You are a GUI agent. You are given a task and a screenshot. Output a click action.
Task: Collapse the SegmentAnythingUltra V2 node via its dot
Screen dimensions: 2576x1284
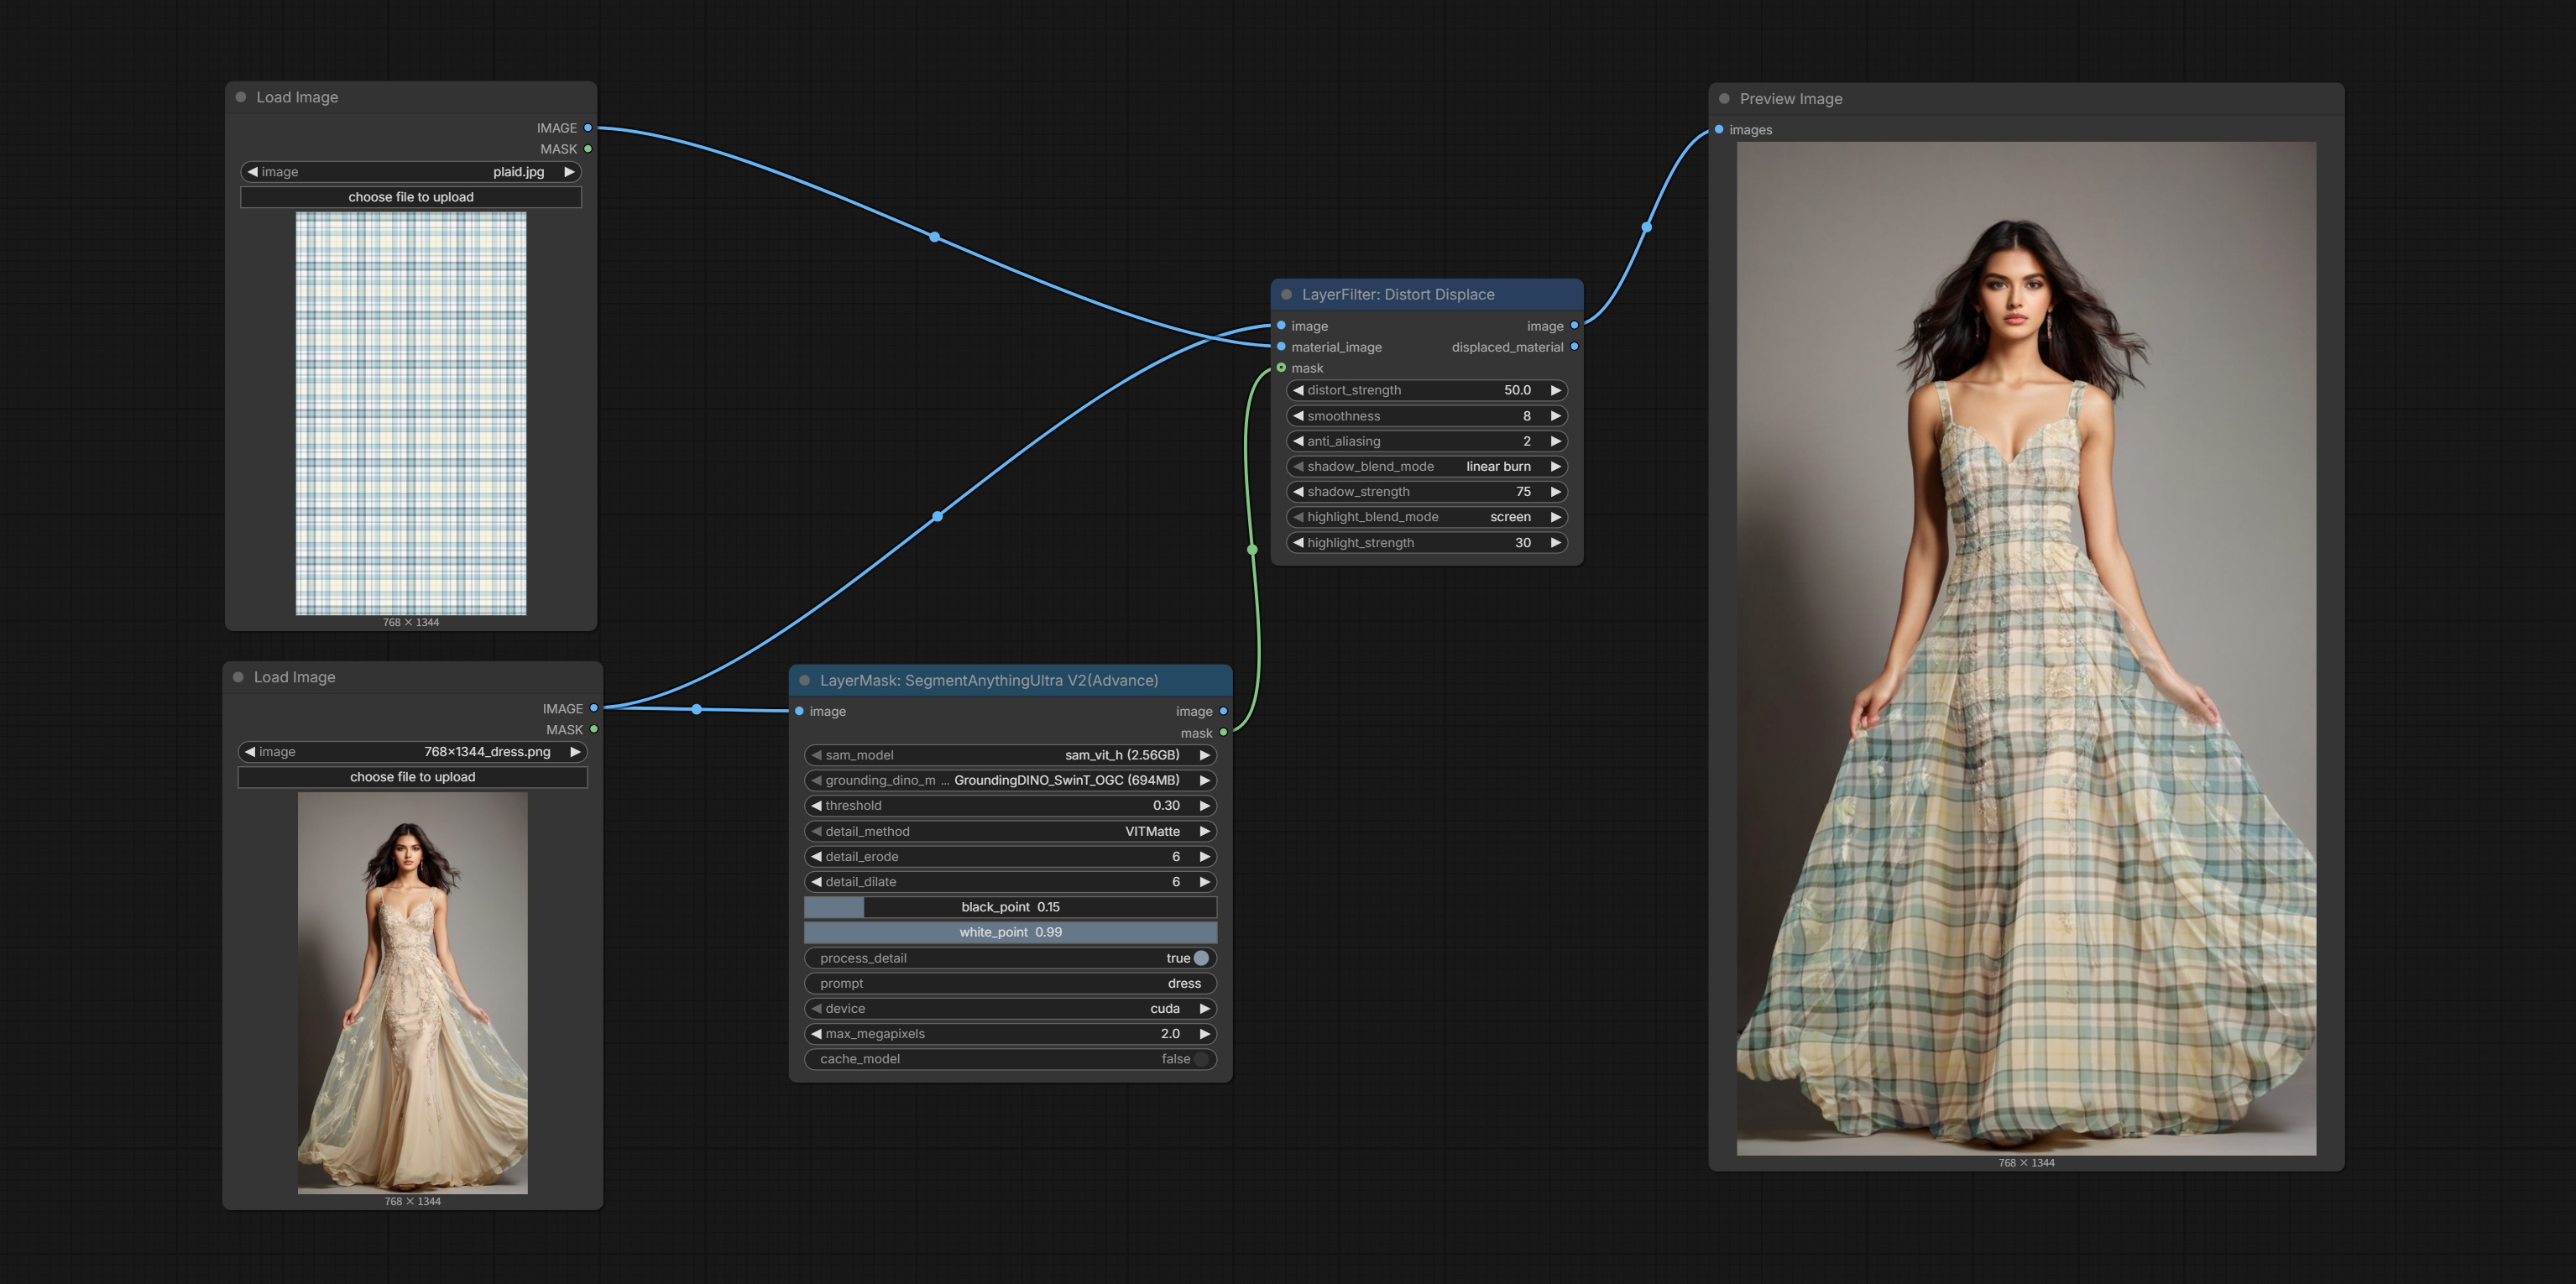804,681
